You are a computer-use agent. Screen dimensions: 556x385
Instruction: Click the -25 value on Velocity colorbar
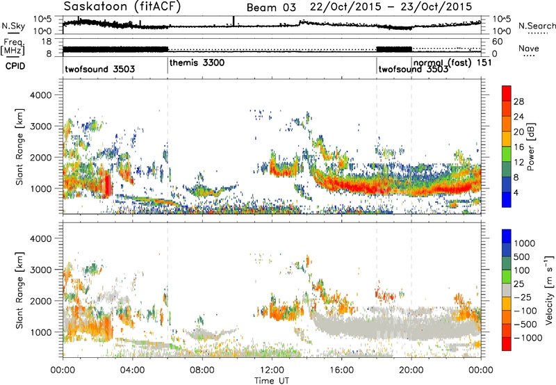pos(523,297)
